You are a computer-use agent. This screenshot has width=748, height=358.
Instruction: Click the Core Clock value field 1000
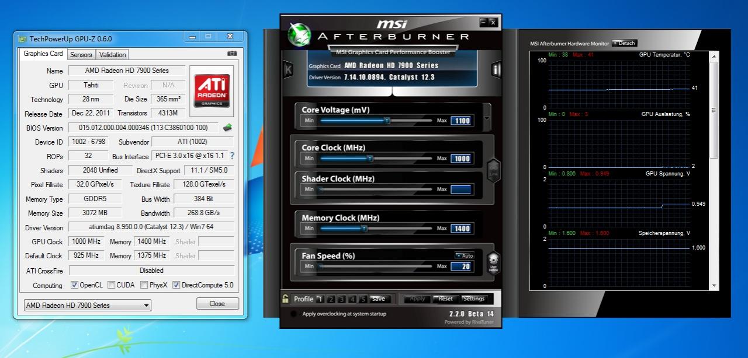tap(461, 159)
